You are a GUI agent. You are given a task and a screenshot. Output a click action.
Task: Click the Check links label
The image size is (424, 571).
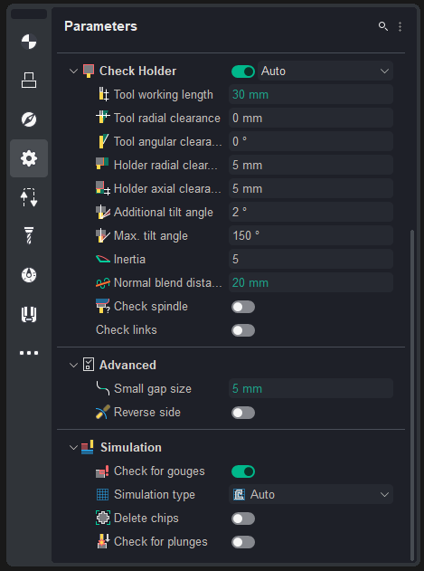[127, 329]
